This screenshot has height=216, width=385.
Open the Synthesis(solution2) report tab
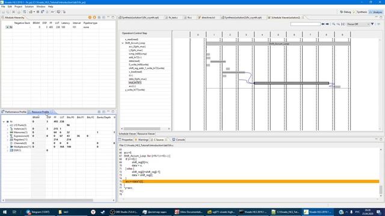241,17
